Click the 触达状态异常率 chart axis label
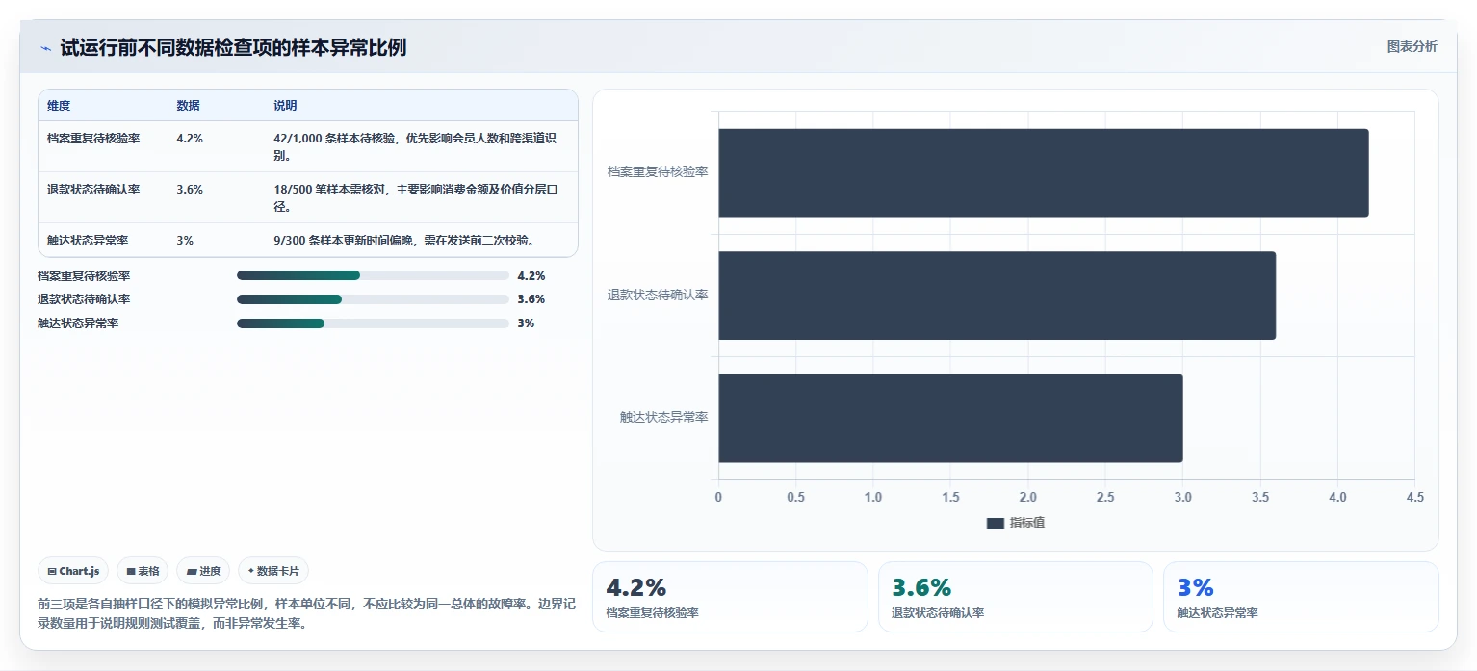The width and height of the screenshot is (1477, 671). [x=664, y=418]
